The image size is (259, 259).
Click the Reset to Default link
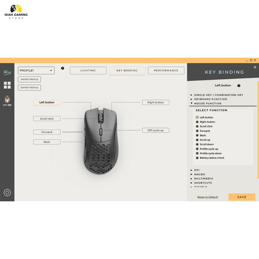[x=208, y=197]
